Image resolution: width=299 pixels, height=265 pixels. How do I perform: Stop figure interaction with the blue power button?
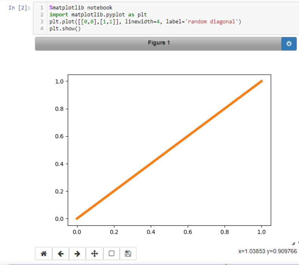coord(289,44)
